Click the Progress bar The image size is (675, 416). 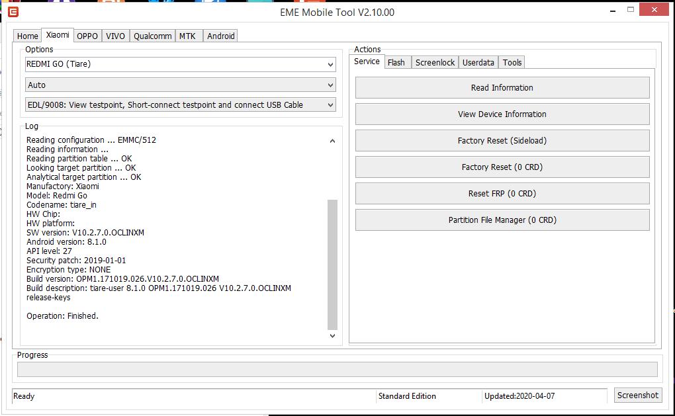click(x=337, y=370)
